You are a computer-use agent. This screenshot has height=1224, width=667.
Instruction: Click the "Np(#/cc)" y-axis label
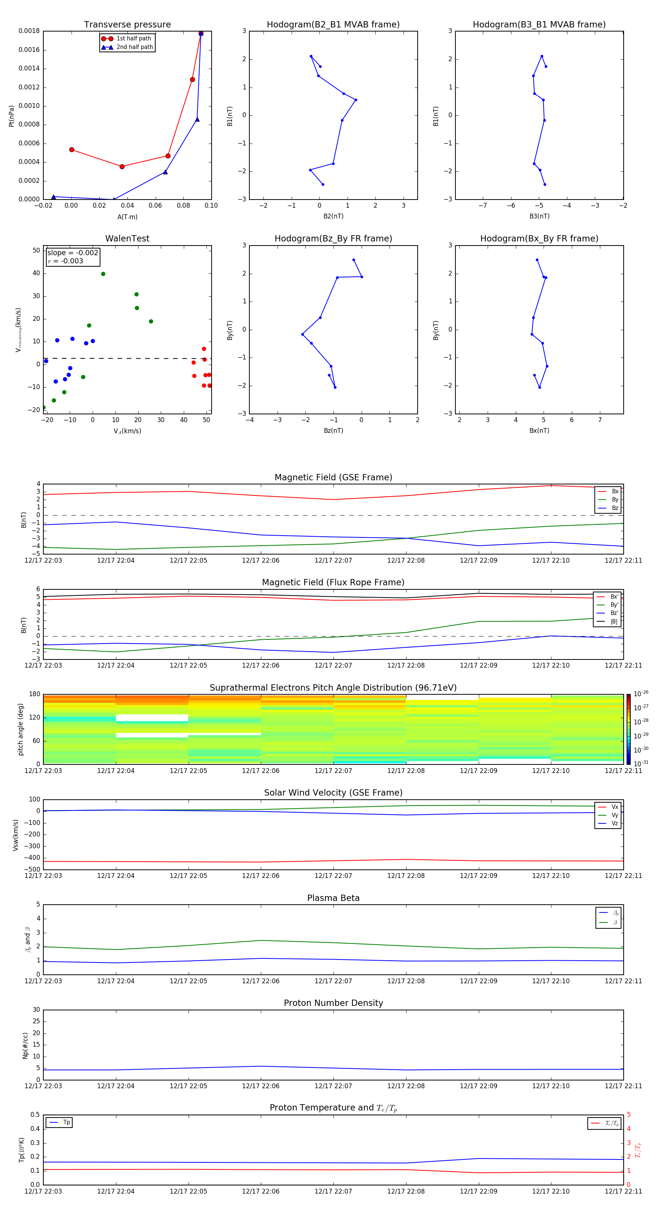25,1045
